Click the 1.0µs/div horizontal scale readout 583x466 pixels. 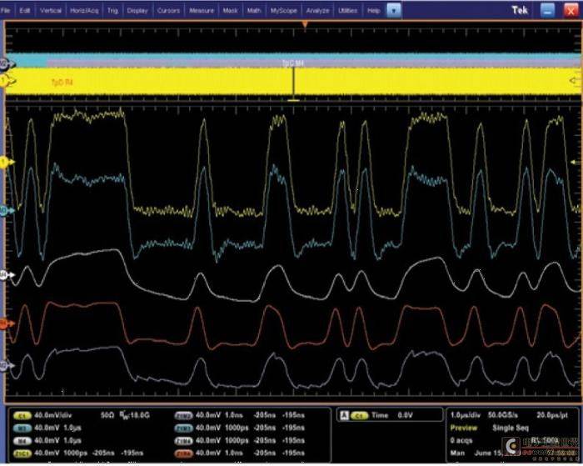coord(465,415)
